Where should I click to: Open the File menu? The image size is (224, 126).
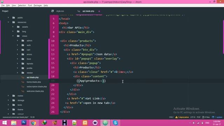point(3,6)
